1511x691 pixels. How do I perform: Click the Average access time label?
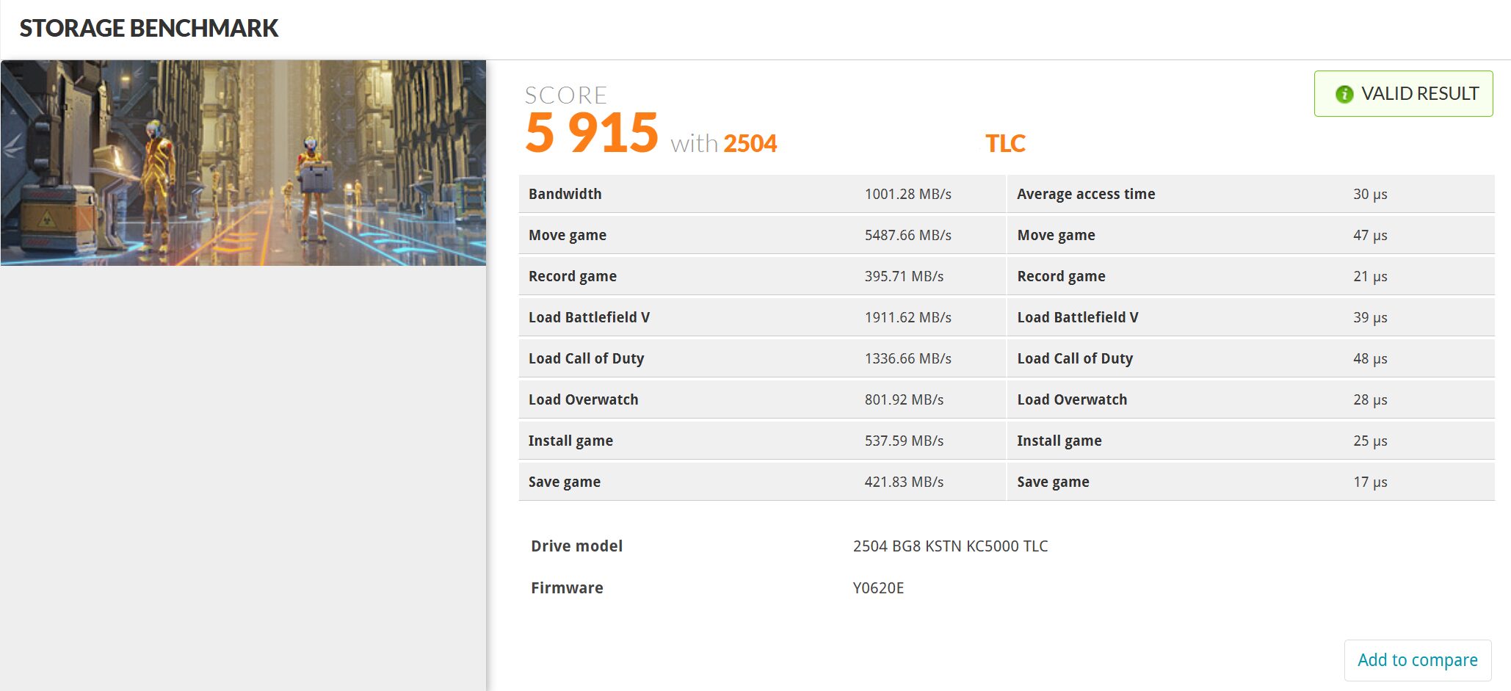click(x=1085, y=194)
